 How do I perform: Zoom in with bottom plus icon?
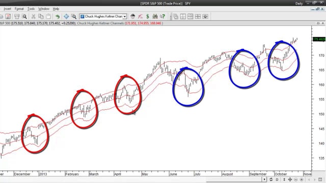click(302, 179)
